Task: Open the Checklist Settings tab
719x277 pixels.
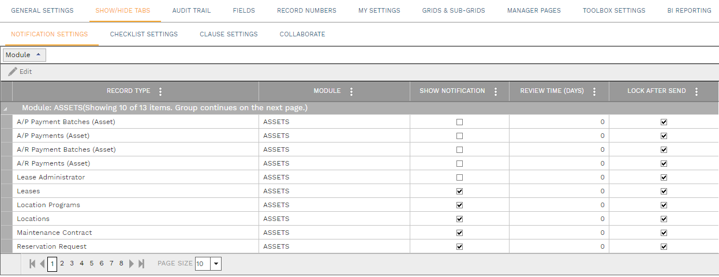Action: pyautogui.click(x=144, y=34)
